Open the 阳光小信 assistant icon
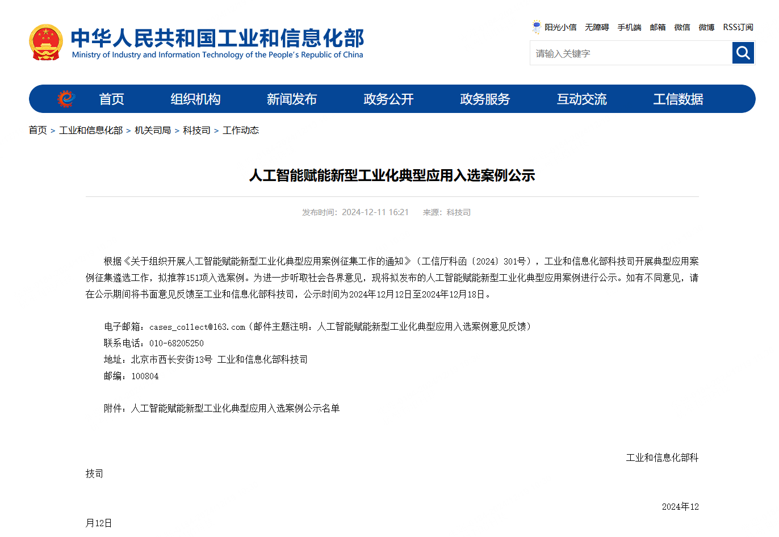The height and width of the screenshot is (537, 779). pyautogui.click(x=537, y=27)
